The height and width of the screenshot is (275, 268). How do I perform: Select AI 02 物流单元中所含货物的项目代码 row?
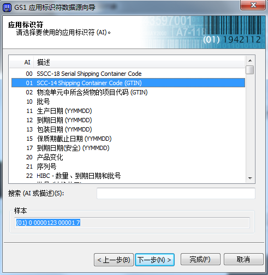[x=128, y=92]
